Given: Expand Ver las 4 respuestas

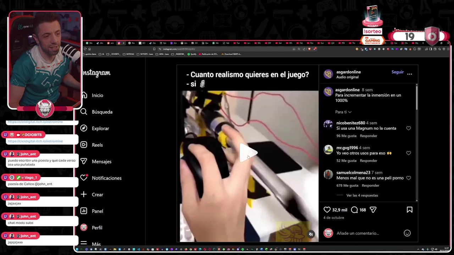Looking at the screenshot, I should tap(362, 195).
